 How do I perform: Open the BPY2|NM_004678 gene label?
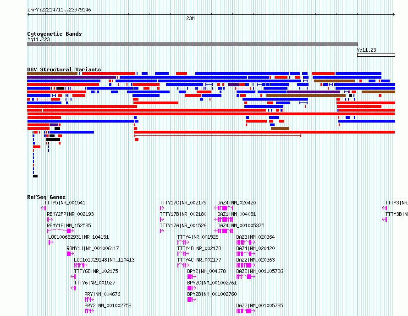(x=206, y=271)
